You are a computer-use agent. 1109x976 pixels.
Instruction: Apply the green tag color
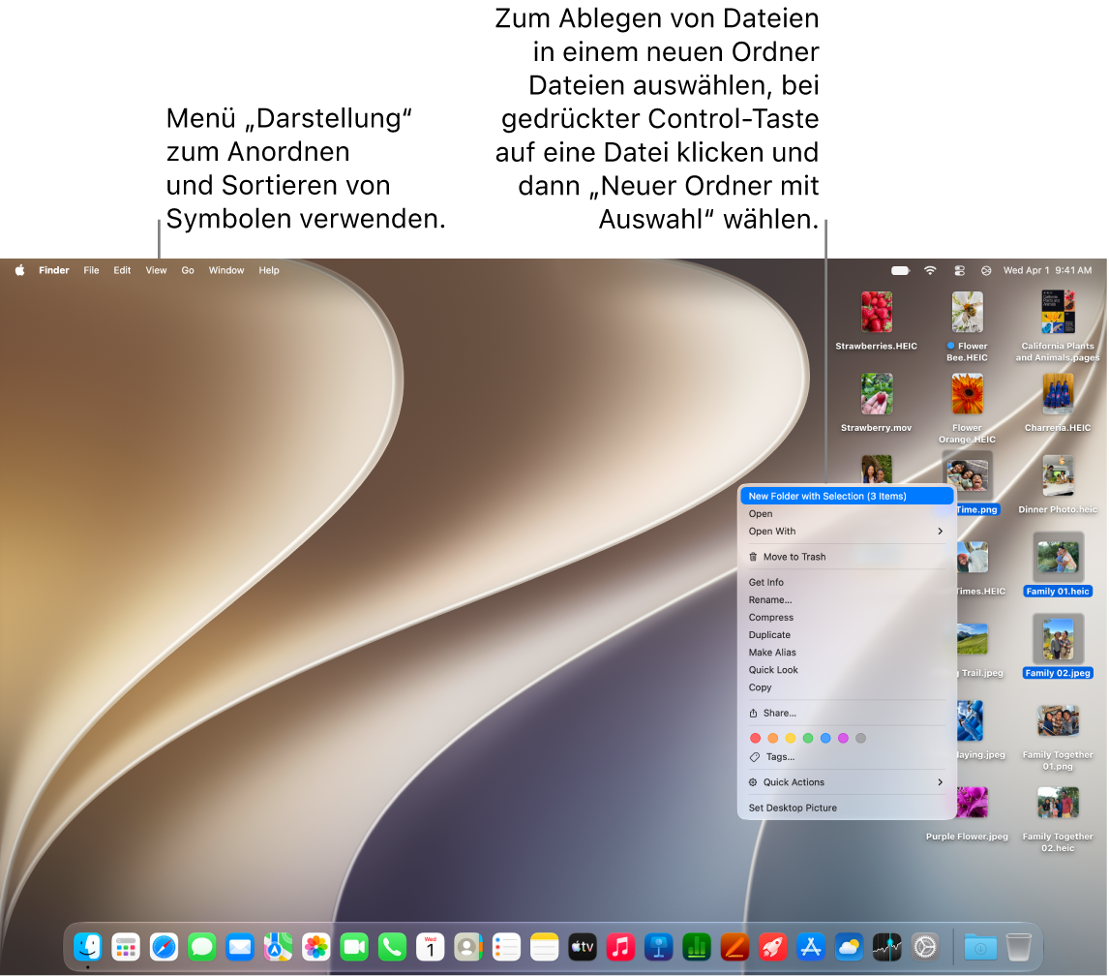tap(808, 738)
